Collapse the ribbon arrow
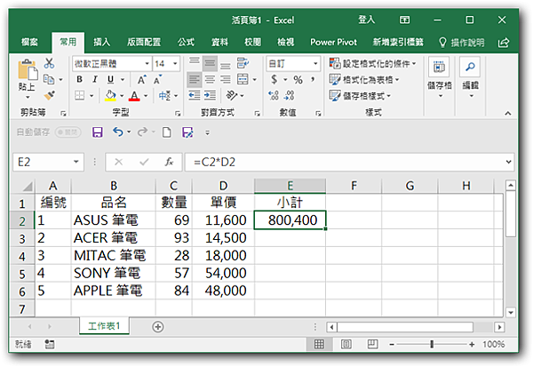Image resolution: width=533 pixels, height=367 pixels. point(508,113)
